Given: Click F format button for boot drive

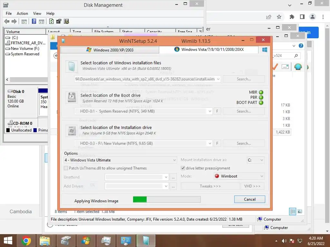Looking at the screenshot, I should pyautogui.click(x=217, y=111).
